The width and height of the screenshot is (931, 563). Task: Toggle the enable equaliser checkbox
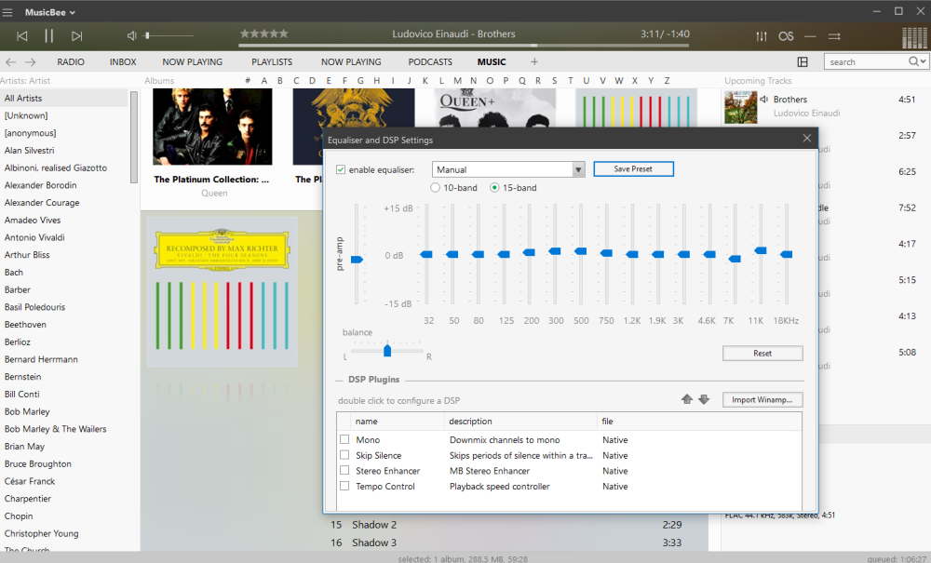pyautogui.click(x=341, y=169)
